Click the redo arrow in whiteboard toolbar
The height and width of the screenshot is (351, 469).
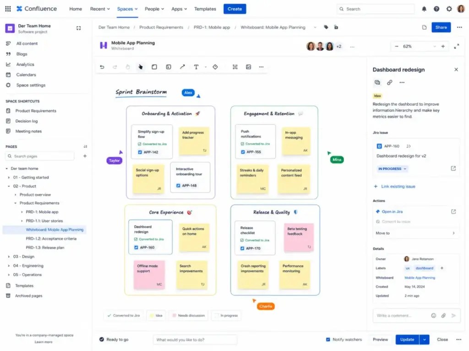coord(115,67)
